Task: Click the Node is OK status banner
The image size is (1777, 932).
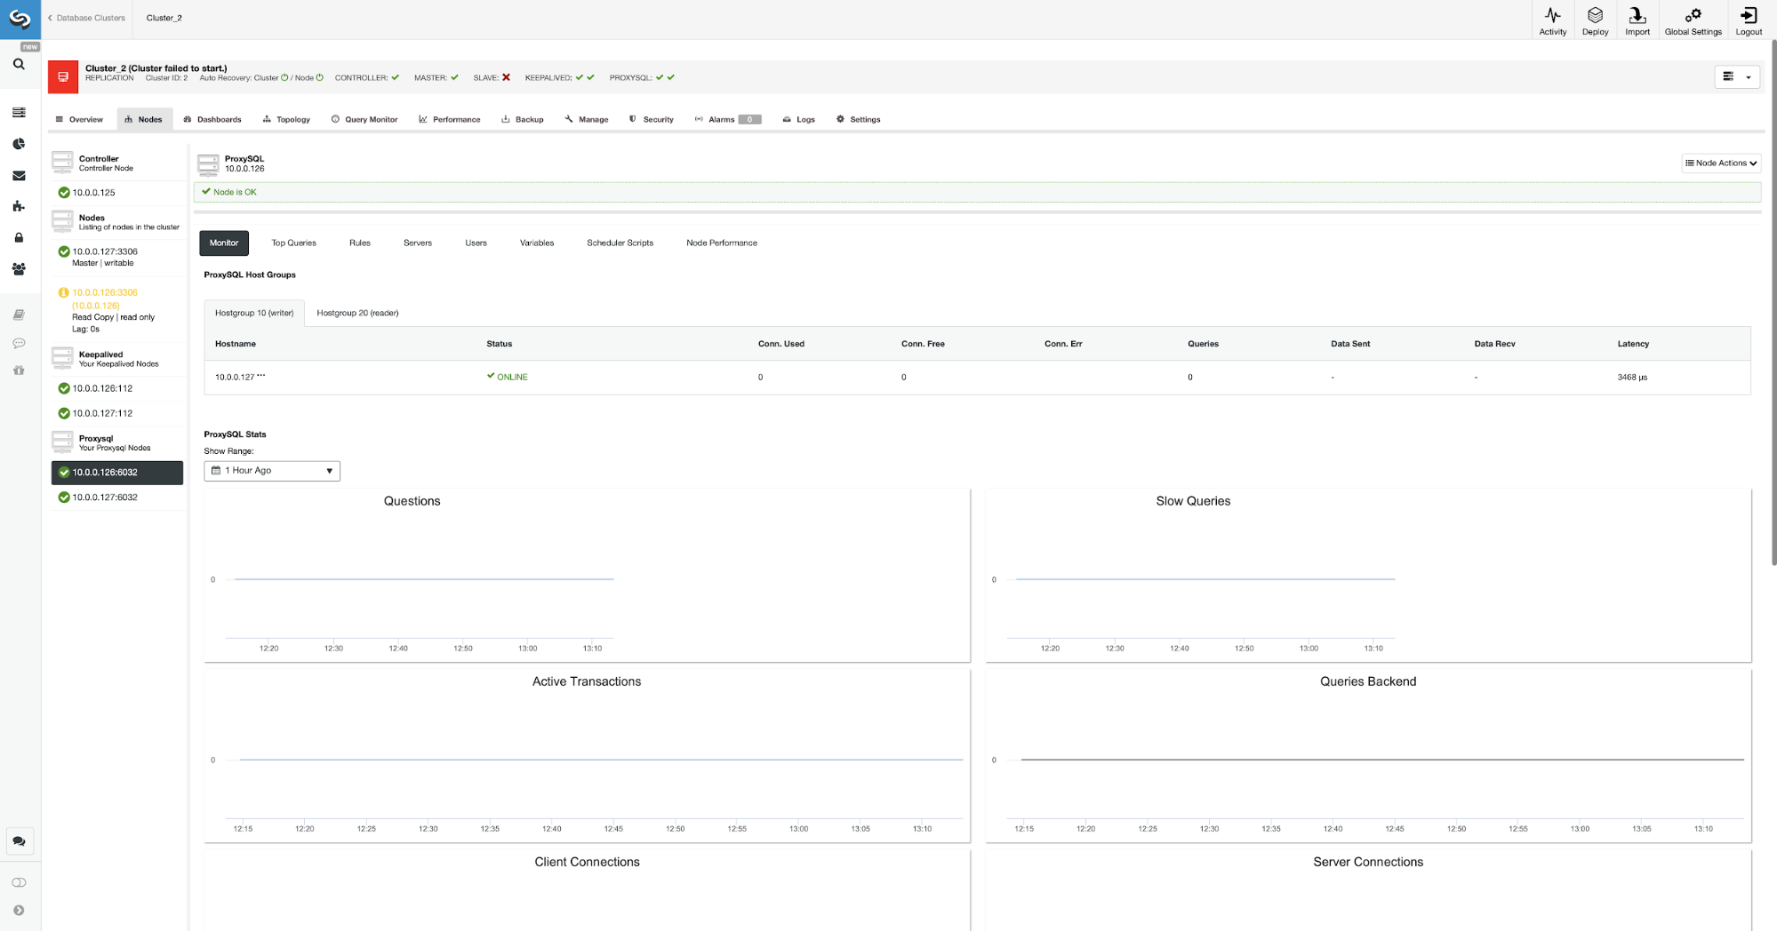Action: pyautogui.click(x=977, y=192)
